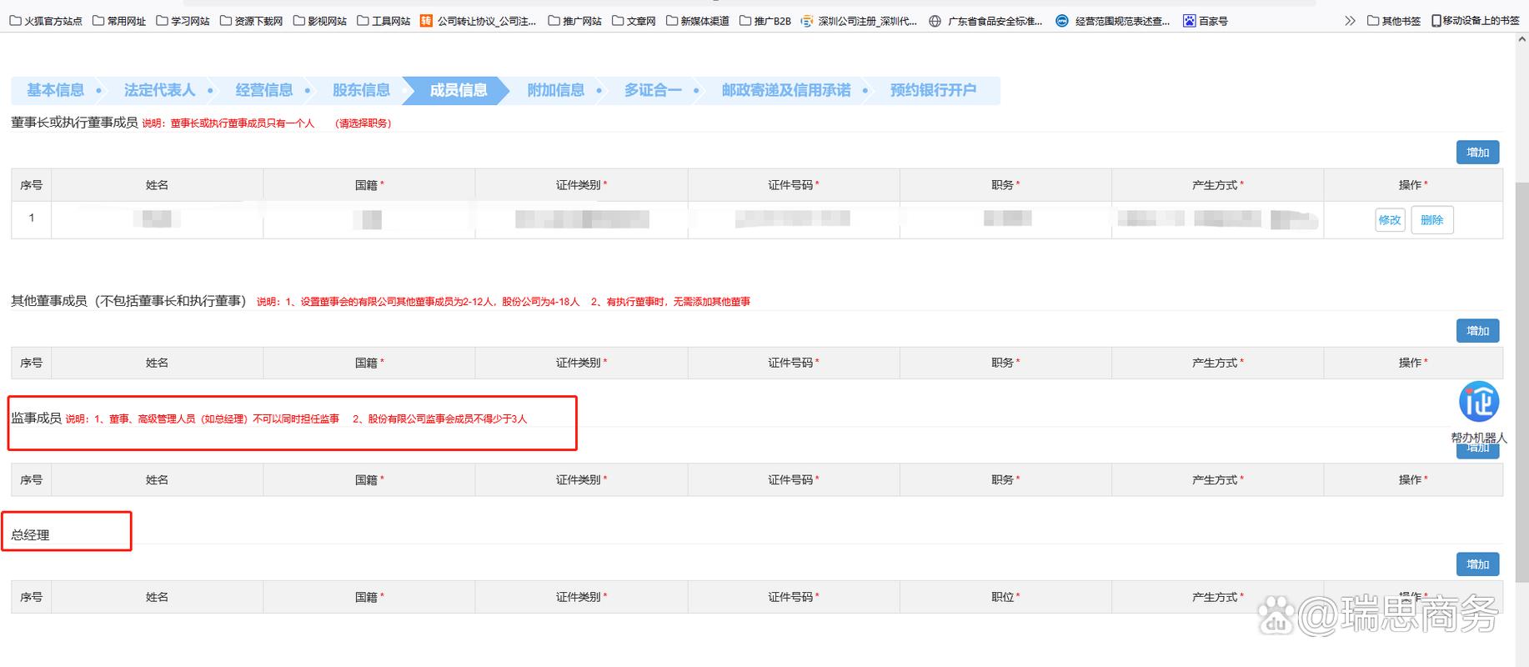Open the 工具网站 bookmark folder

[x=384, y=21]
